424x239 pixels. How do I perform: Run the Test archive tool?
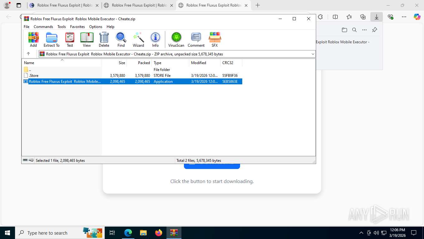tap(70, 40)
